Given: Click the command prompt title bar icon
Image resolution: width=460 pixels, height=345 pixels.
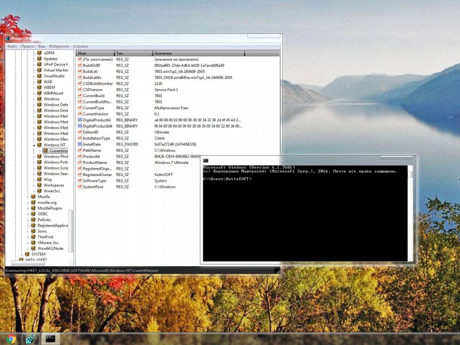Looking at the screenshot, I should click(x=206, y=160).
